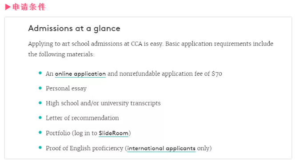Click the introductory paragraph about CCA admissions
The width and height of the screenshot is (296, 164).
pyautogui.click(x=151, y=49)
